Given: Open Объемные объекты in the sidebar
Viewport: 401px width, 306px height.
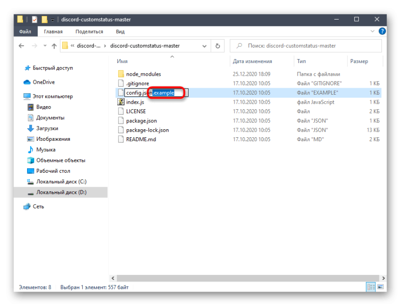Looking at the screenshot, I should click(x=61, y=160).
